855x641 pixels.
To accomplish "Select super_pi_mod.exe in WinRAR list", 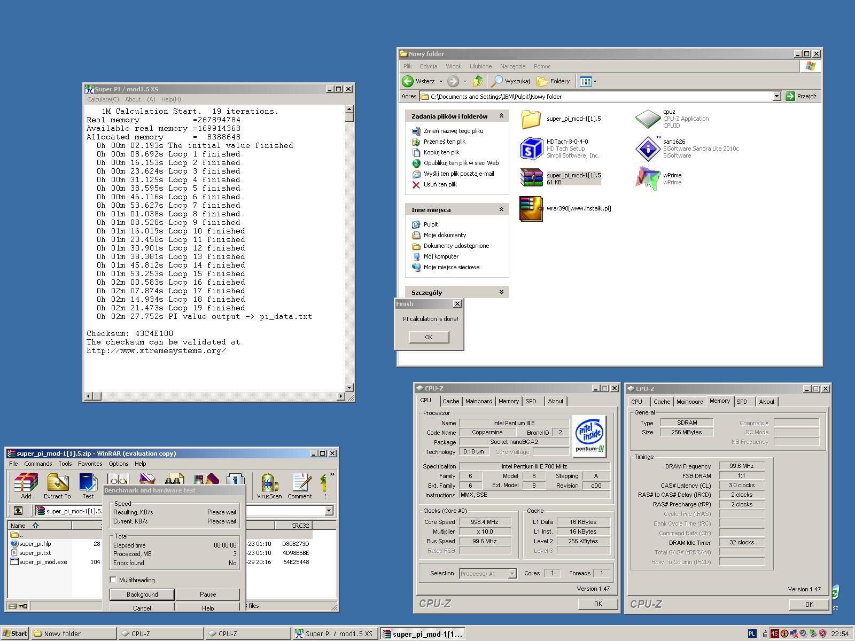I will [43, 562].
